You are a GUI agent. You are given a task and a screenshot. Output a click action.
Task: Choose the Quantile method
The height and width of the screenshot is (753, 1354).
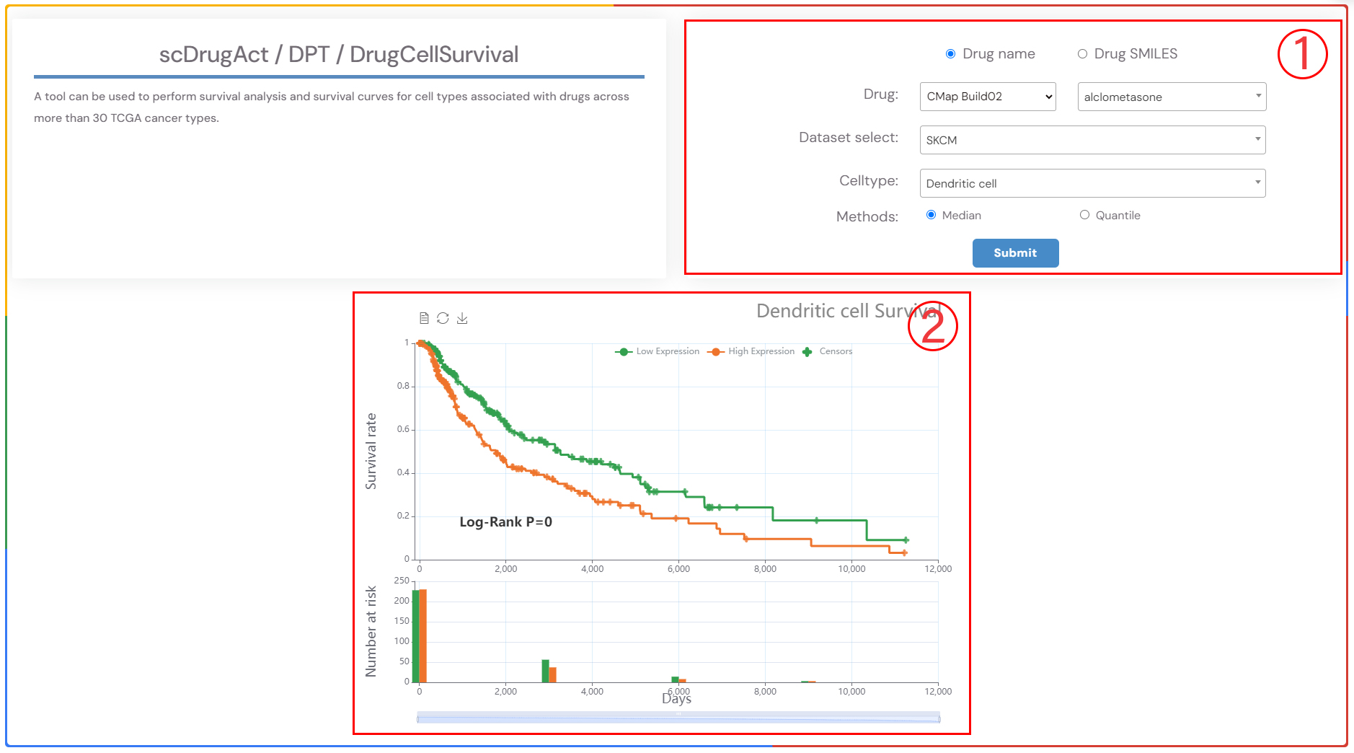(1084, 215)
